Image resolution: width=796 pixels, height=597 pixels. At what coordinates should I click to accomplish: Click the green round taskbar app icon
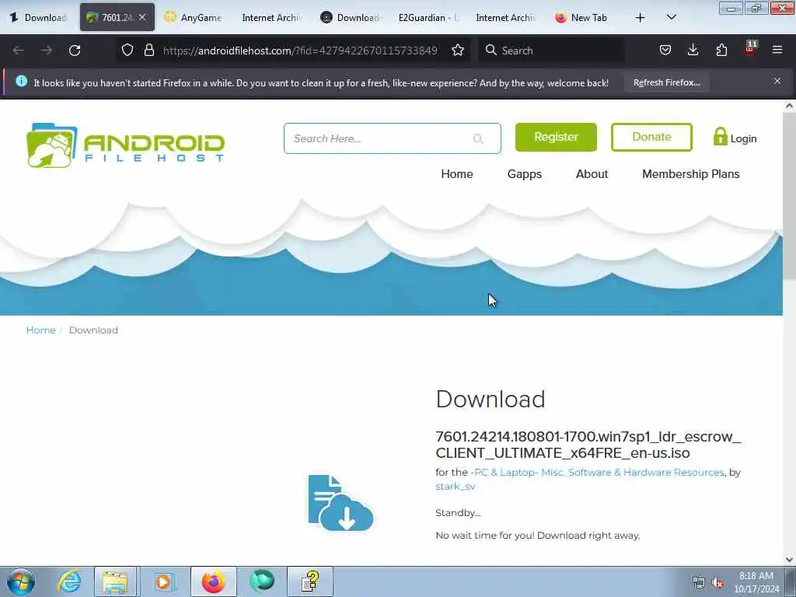pos(262,581)
